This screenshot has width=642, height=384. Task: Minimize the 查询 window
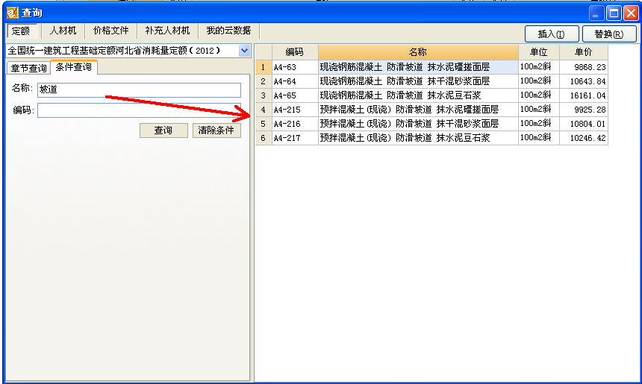(596, 13)
